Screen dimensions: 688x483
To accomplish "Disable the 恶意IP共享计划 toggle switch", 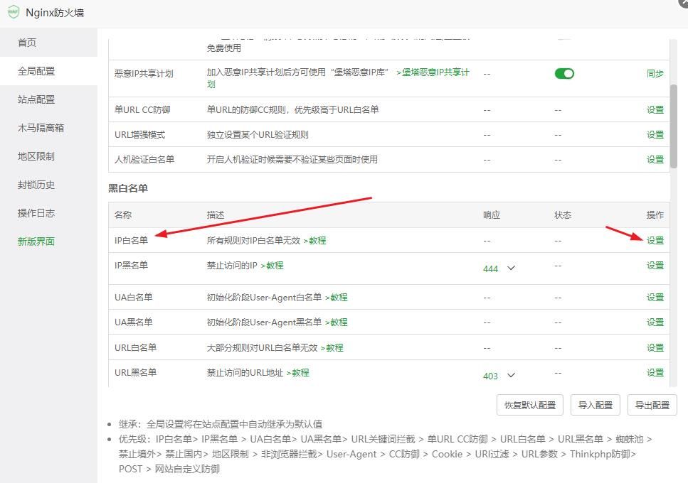I will (564, 73).
